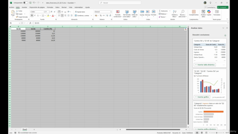Click the Analizar datos ribbon icon
Viewport: 238px width, 134px height.
203,12
